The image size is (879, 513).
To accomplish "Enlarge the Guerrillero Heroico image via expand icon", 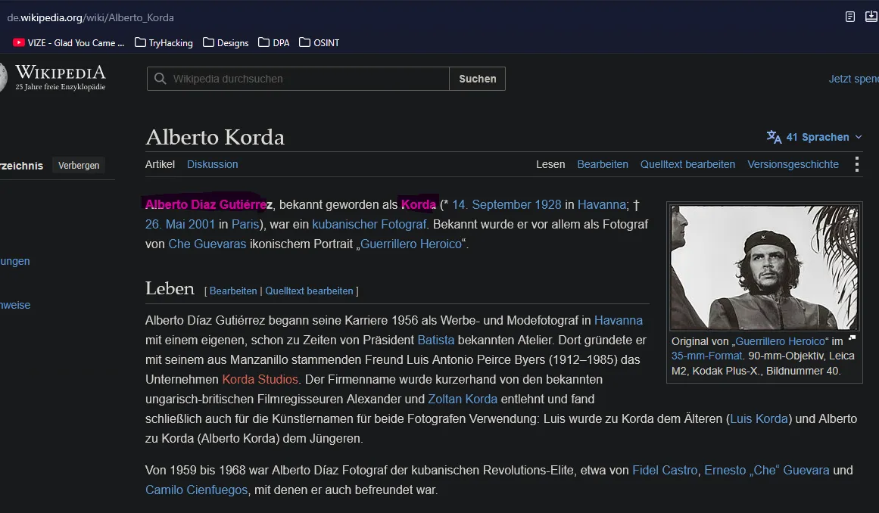I will point(852,337).
